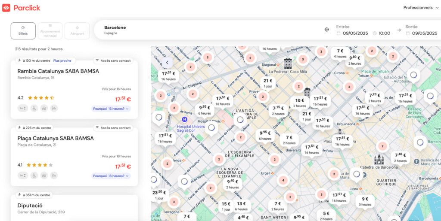The image size is (441, 221).
Task: Use the geolocation target icon
Action: click(326, 30)
